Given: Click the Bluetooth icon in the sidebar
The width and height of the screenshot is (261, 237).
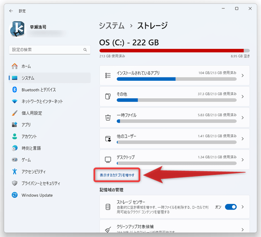Looking at the screenshot, I should point(15,89).
